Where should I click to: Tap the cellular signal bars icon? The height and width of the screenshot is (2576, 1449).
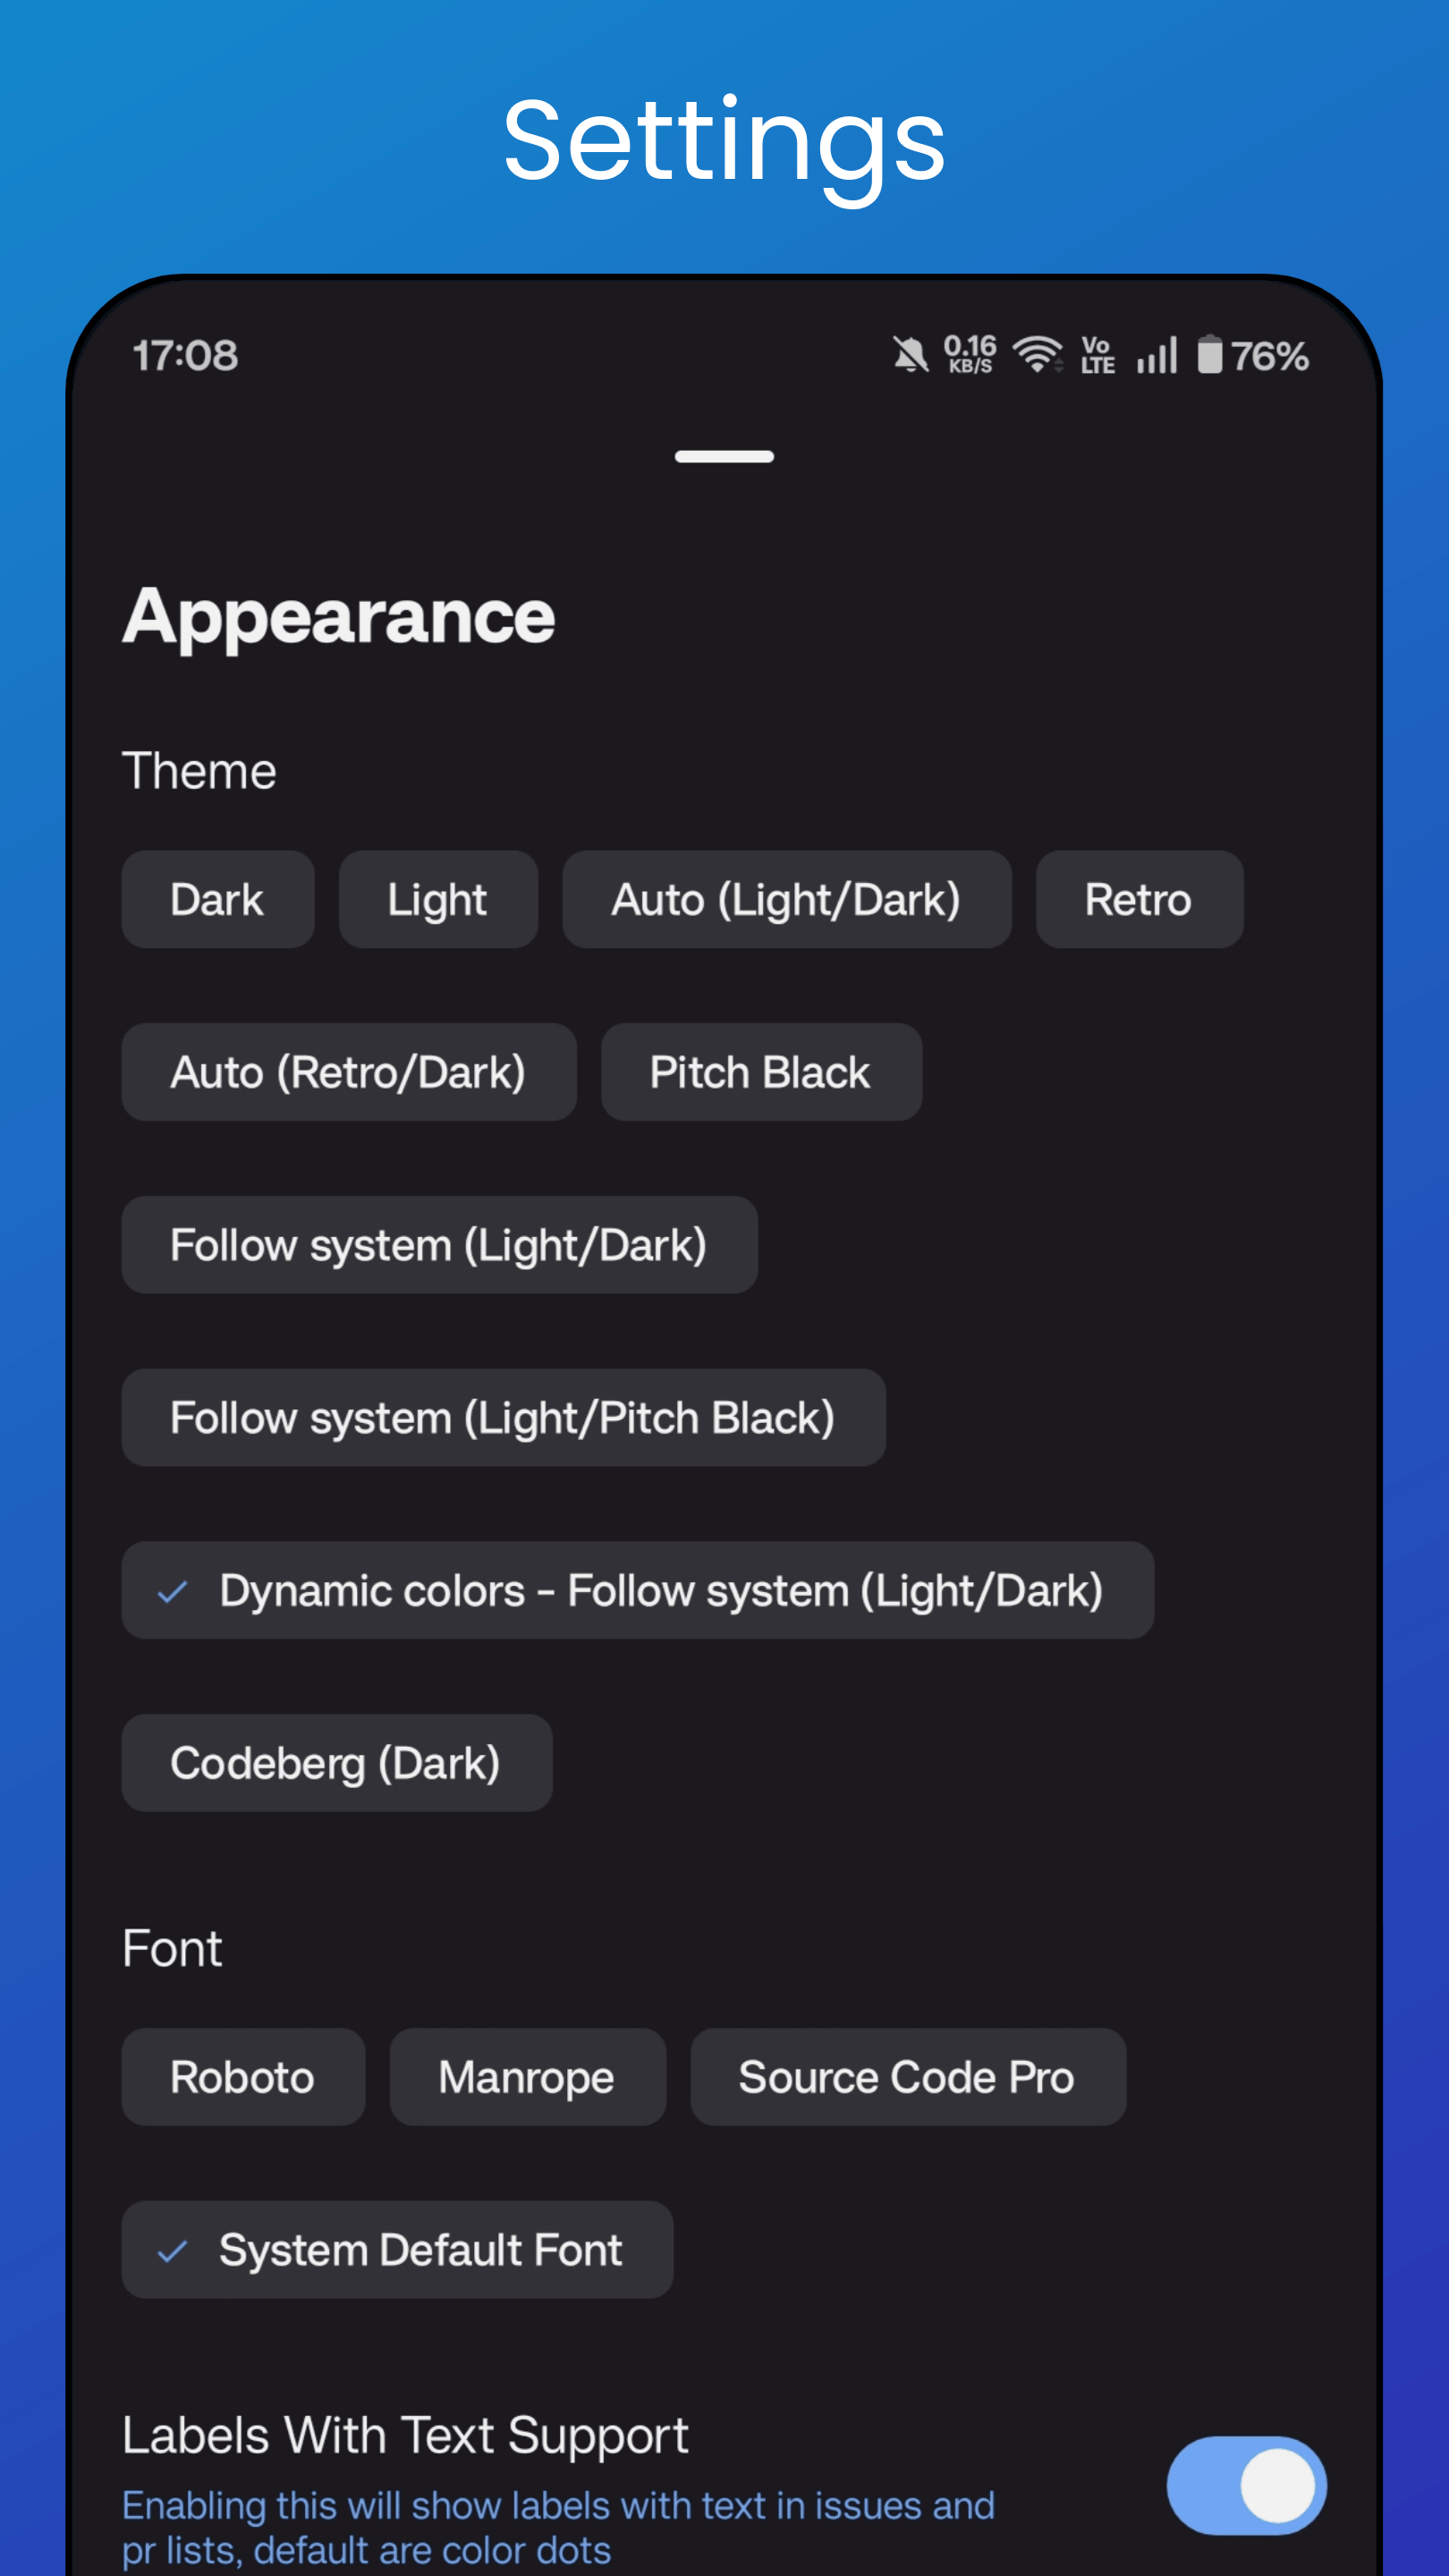coord(1157,355)
